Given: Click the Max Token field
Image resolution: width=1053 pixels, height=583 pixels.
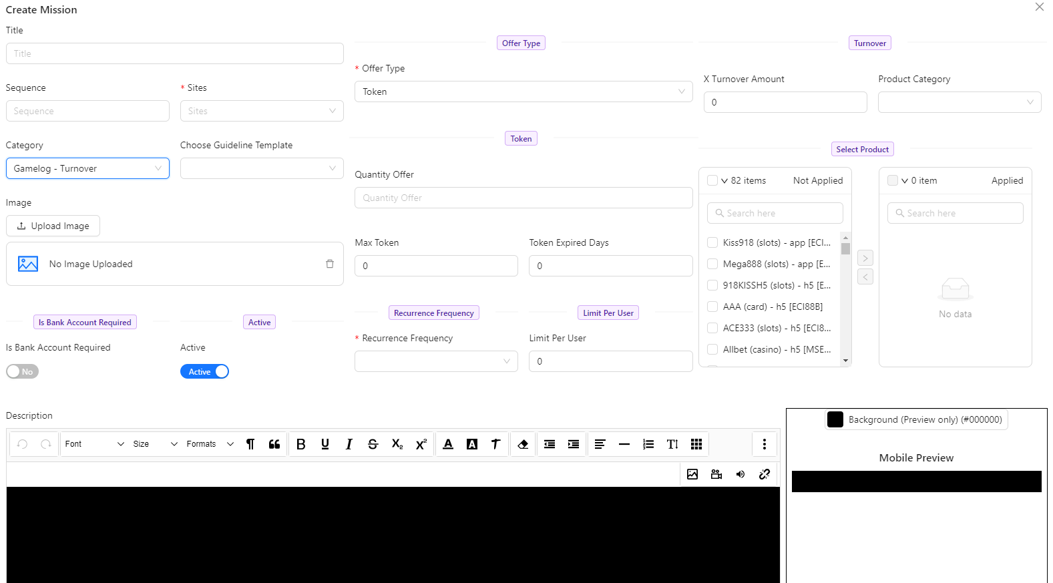Looking at the screenshot, I should [x=436, y=266].
